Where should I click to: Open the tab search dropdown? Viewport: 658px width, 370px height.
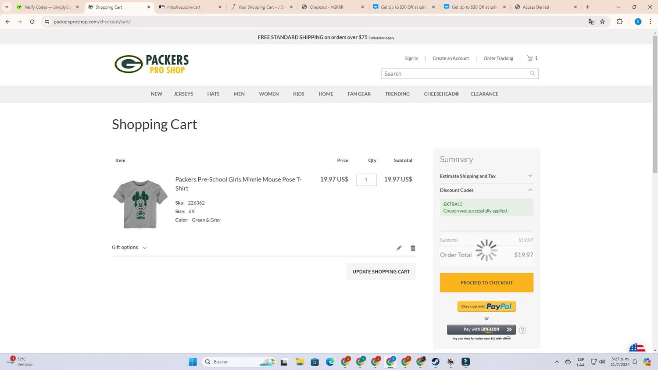tap(7, 7)
